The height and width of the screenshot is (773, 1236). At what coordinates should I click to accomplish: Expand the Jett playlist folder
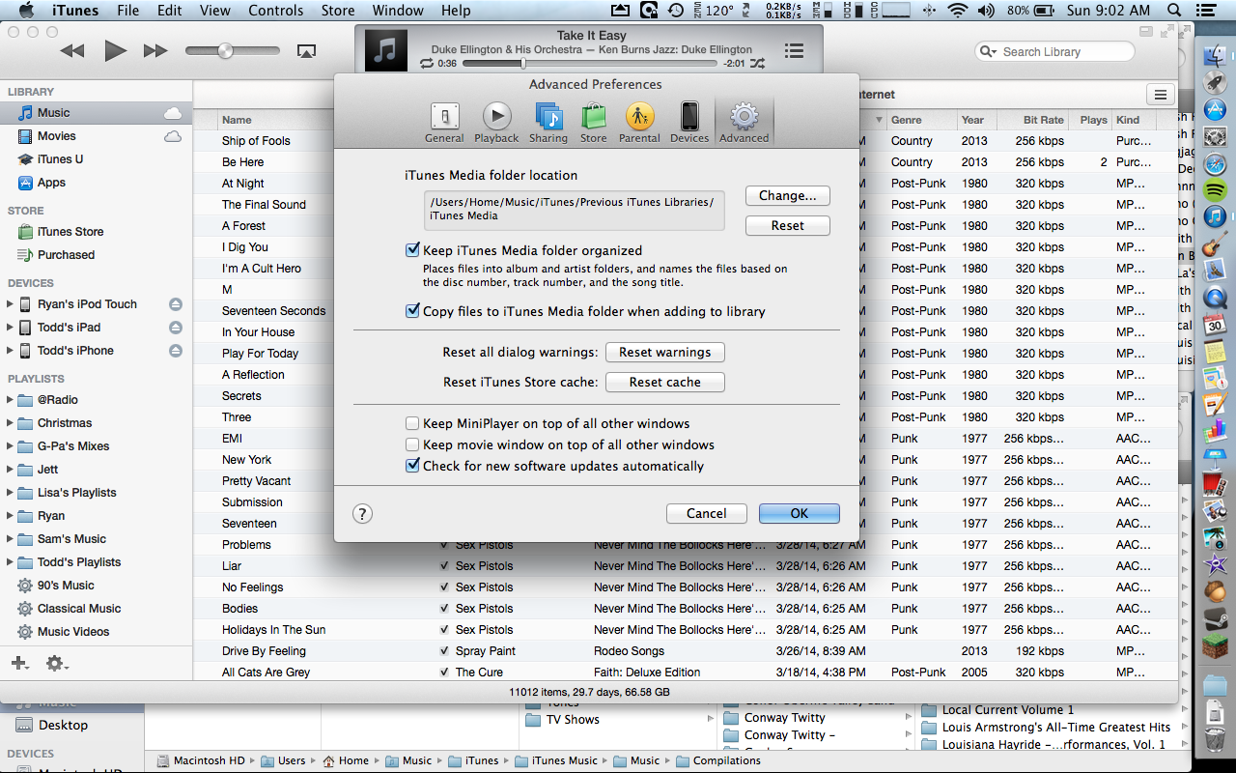pyautogui.click(x=10, y=470)
